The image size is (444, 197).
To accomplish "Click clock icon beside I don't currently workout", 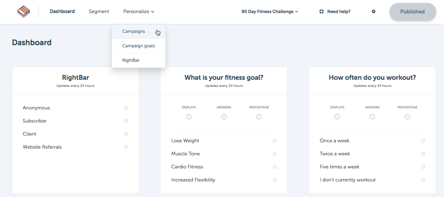I will point(423,180).
